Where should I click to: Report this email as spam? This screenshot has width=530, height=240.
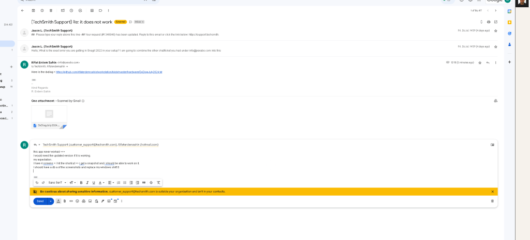coord(42,10)
